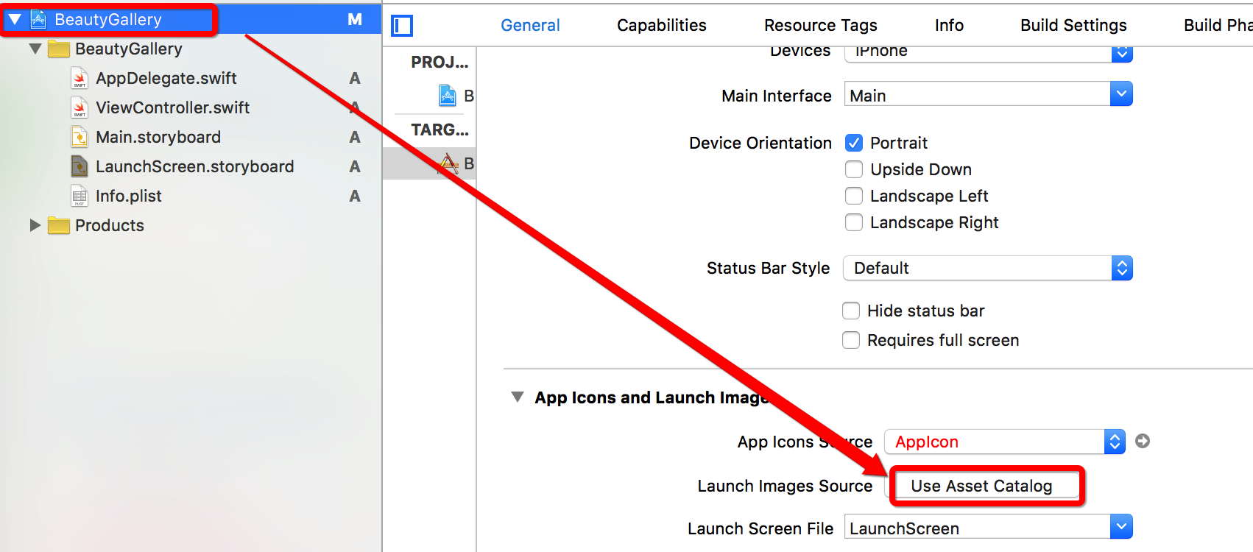
Task: Collapse the BeautyGallery project root triangle
Action: click(15, 20)
